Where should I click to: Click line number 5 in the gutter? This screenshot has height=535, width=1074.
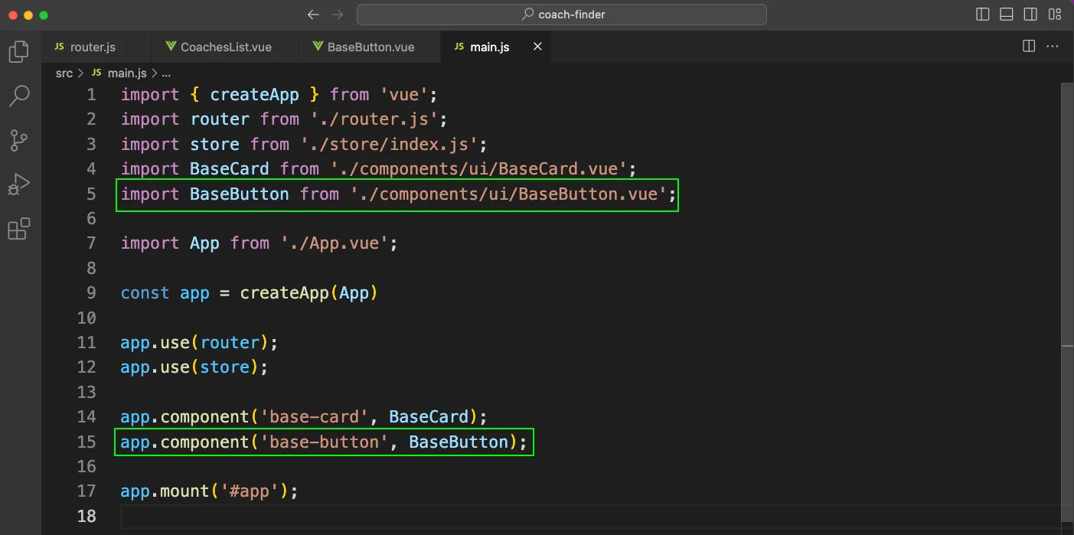point(92,194)
